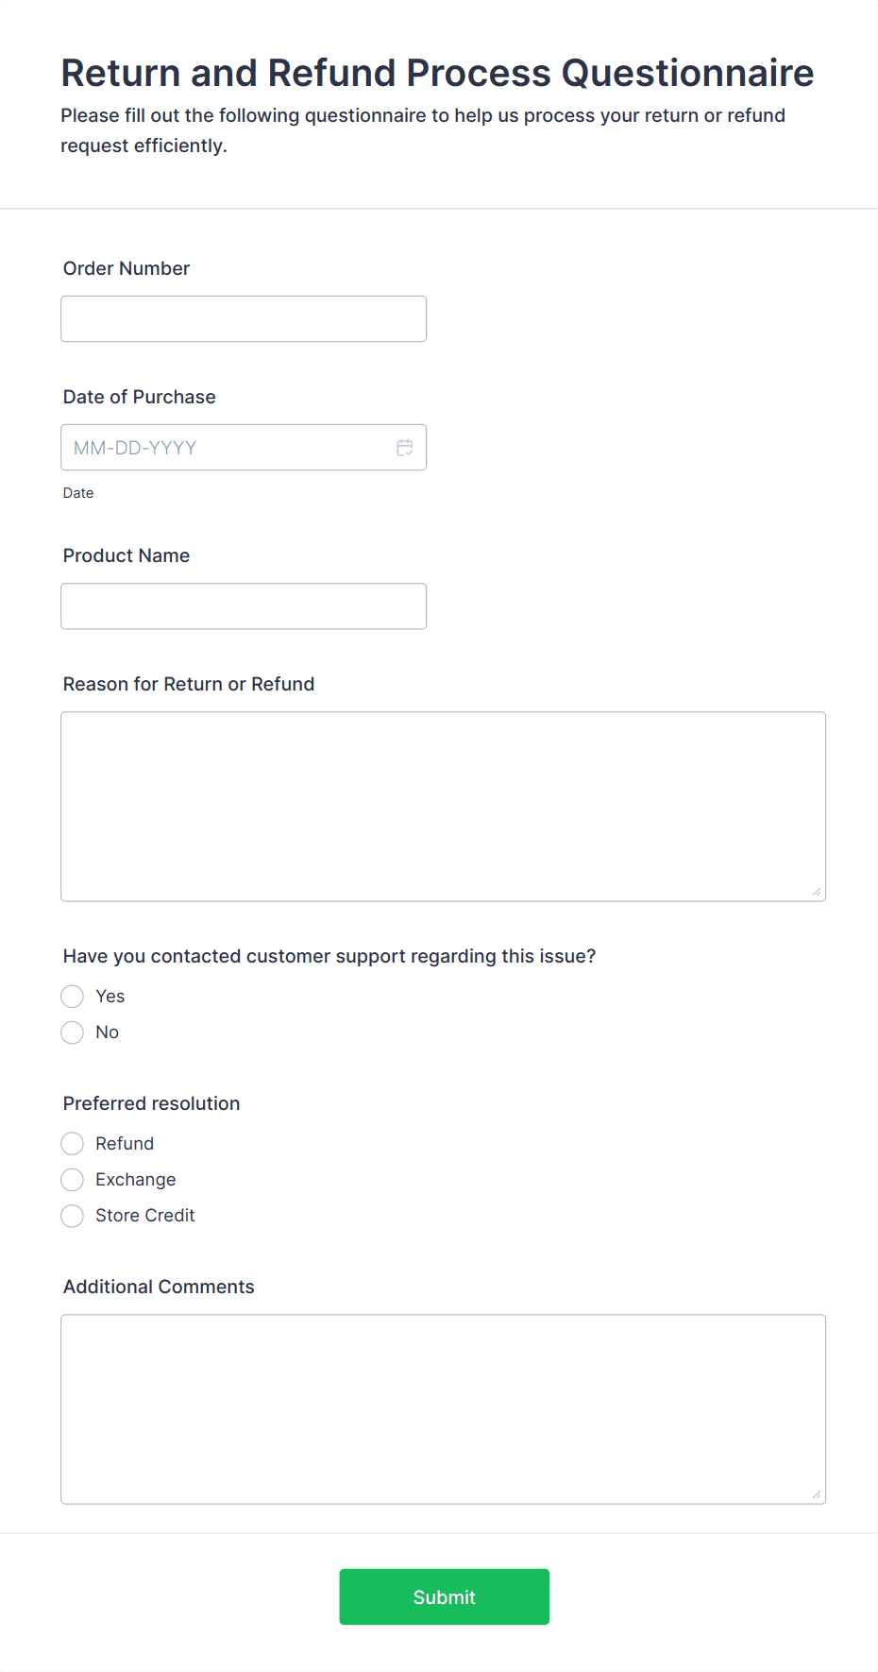Click the Preferred resolution heading

150,1103
